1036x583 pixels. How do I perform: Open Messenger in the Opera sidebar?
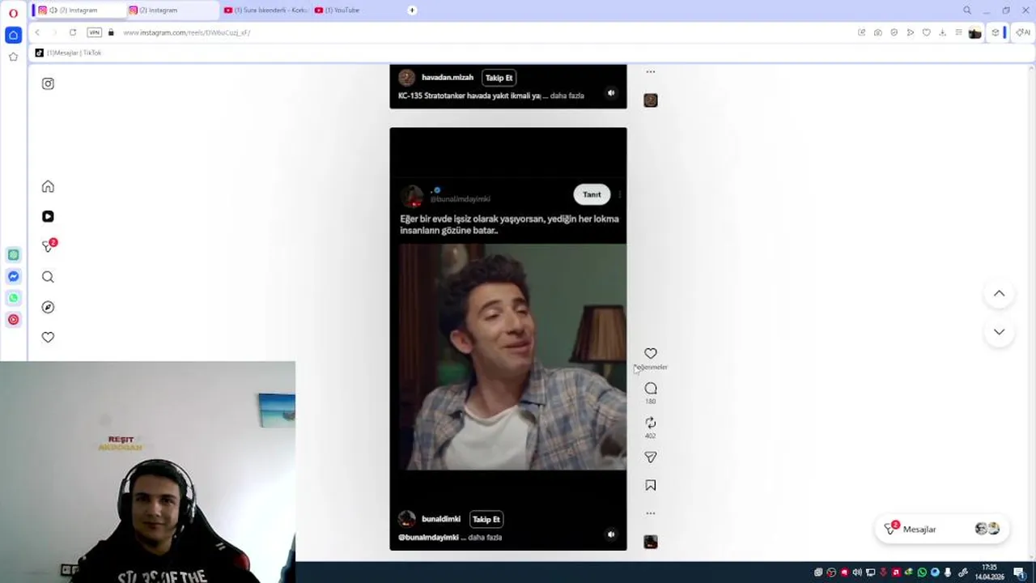(x=13, y=276)
